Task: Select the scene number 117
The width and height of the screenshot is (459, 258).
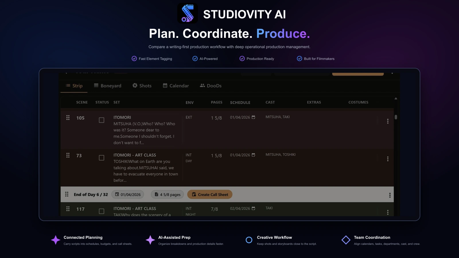Action: click(80, 209)
